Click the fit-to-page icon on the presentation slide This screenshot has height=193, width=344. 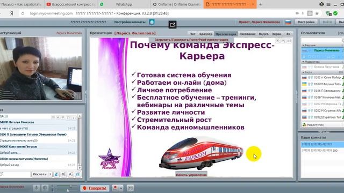click(289, 41)
